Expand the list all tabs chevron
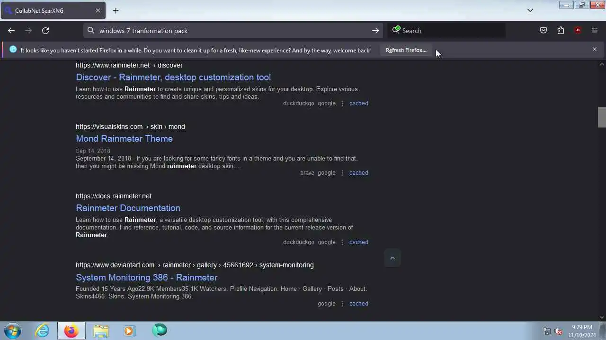 coord(530,10)
